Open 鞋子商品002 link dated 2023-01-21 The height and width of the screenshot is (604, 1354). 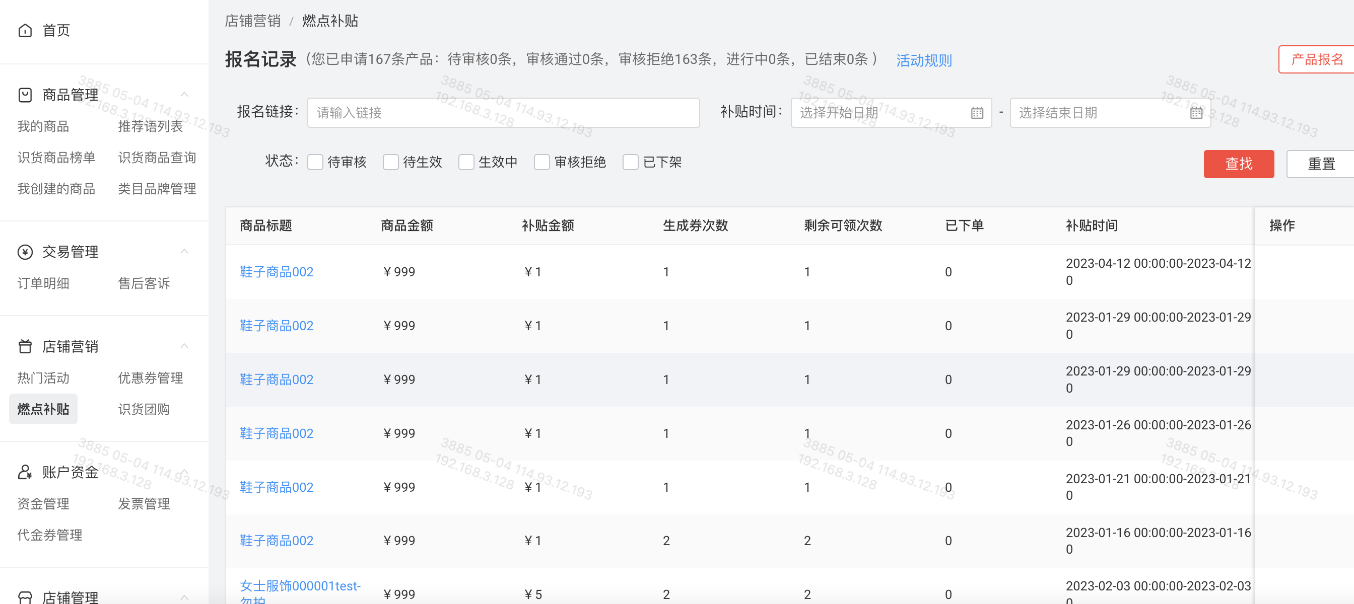(x=277, y=487)
